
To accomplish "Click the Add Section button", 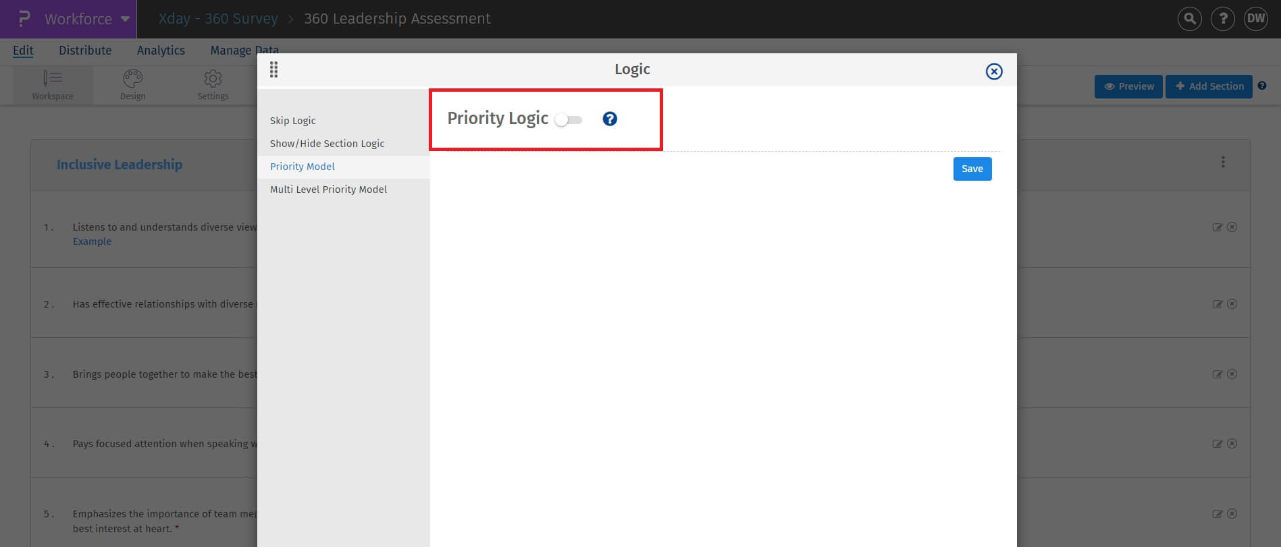I will [1209, 86].
